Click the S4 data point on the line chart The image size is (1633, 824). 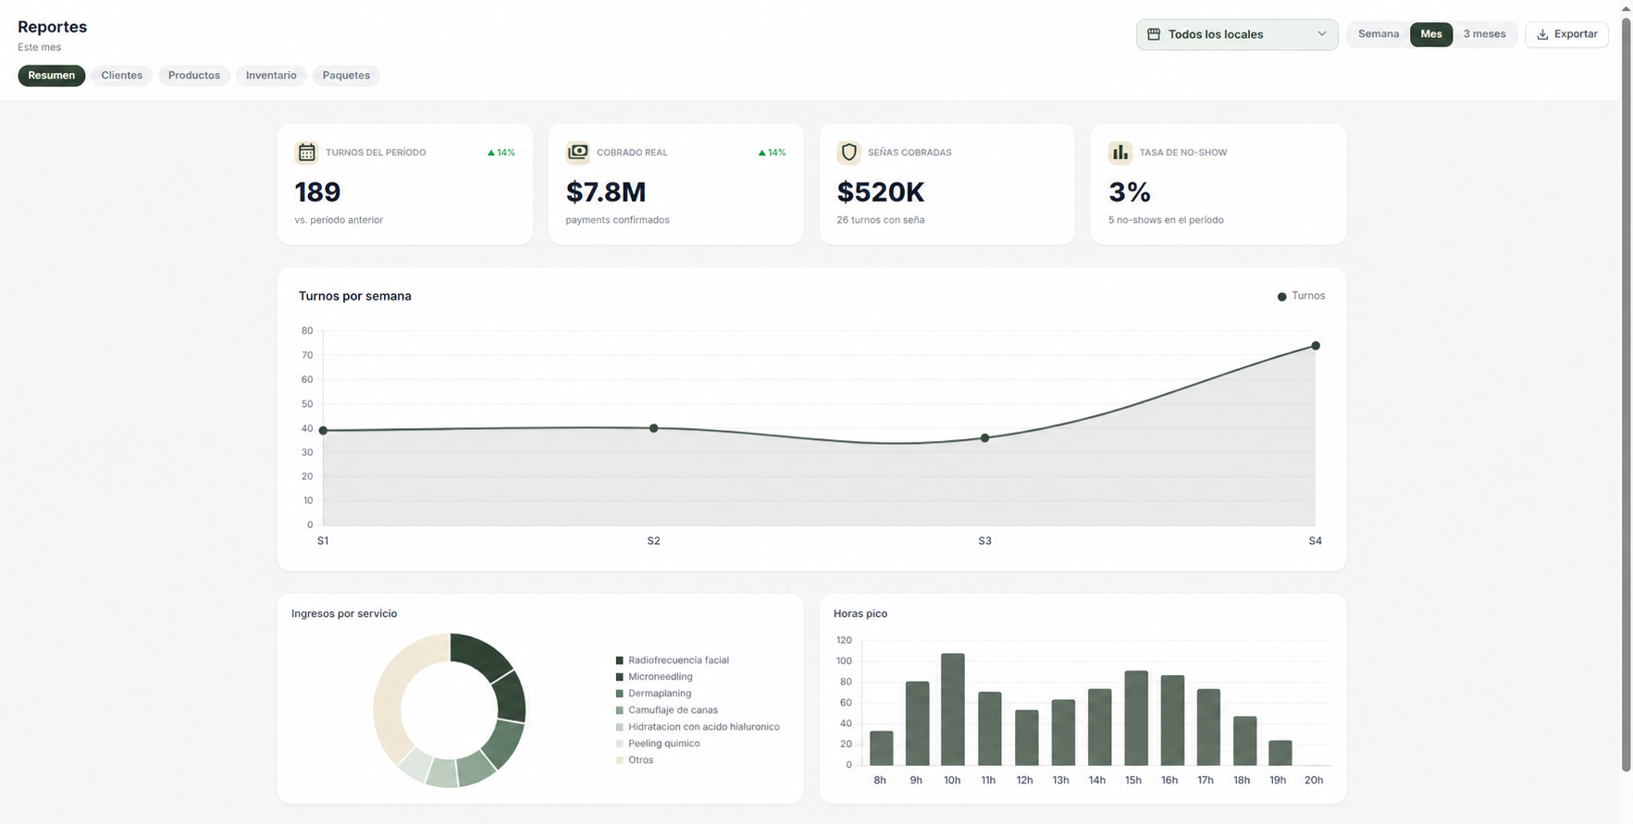click(1316, 346)
